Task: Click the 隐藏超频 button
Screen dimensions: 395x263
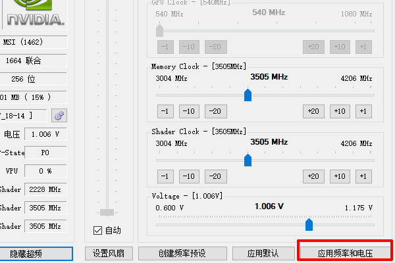Action: click(36, 254)
